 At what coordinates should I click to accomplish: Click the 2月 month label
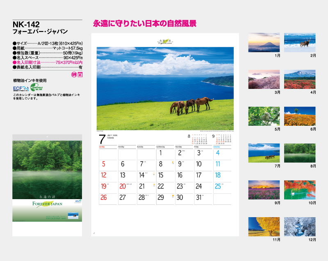pos(313,56)
